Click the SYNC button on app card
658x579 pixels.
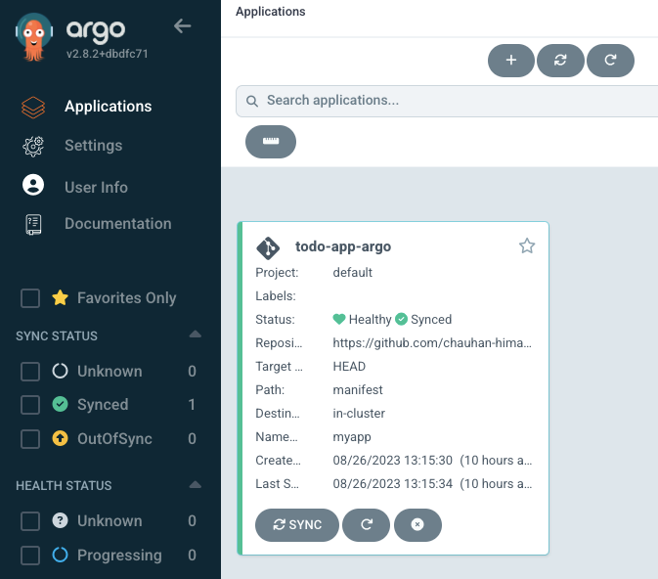296,525
